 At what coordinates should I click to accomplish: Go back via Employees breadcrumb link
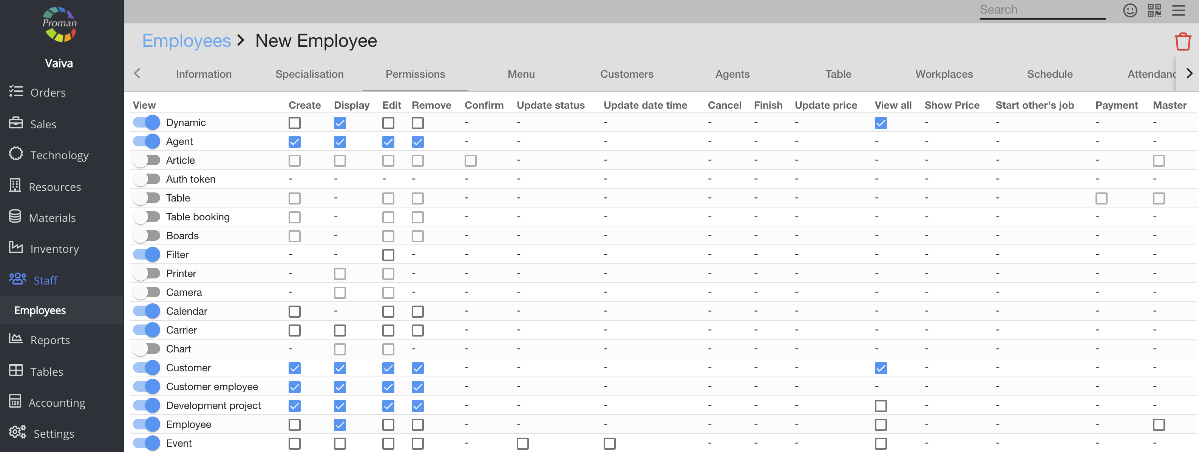pos(186,41)
